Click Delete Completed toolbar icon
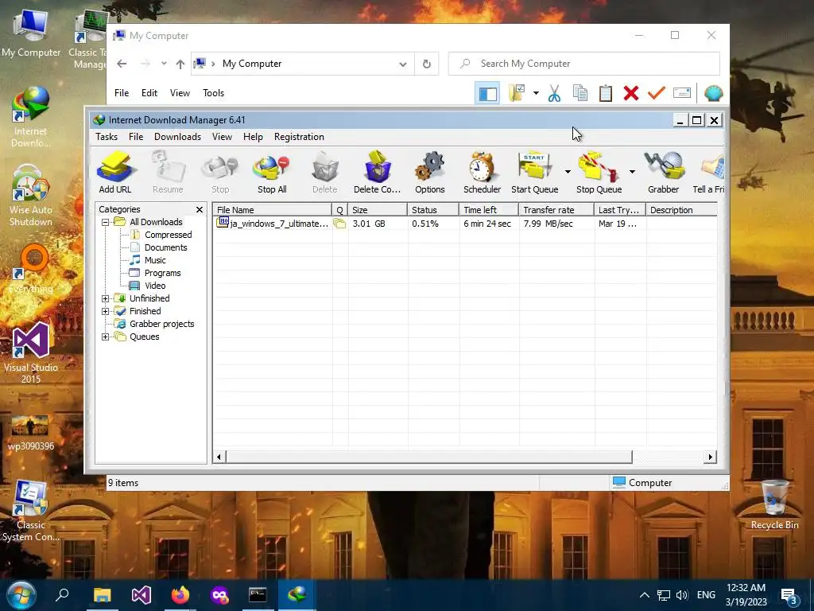This screenshot has height=611, width=814. click(x=378, y=172)
